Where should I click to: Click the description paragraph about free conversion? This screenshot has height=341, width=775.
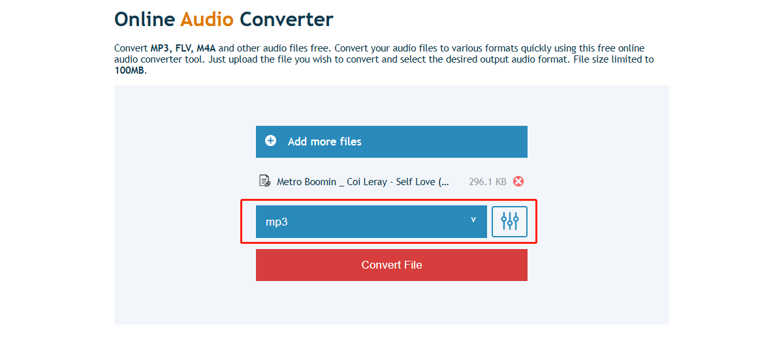click(x=384, y=59)
